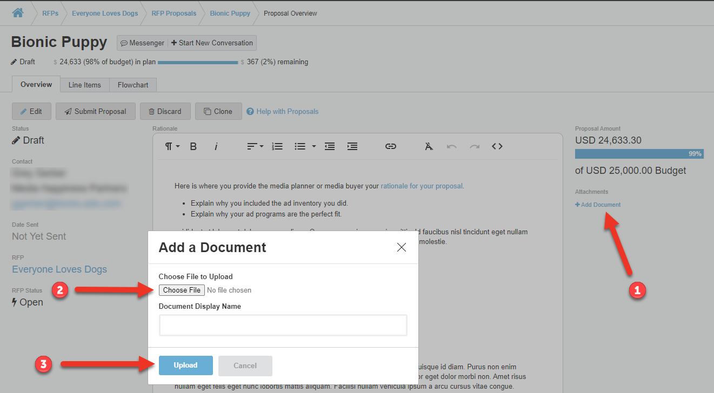Toggle italic formatting in Rationale editor
714x393 pixels.
tap(216, 146)
